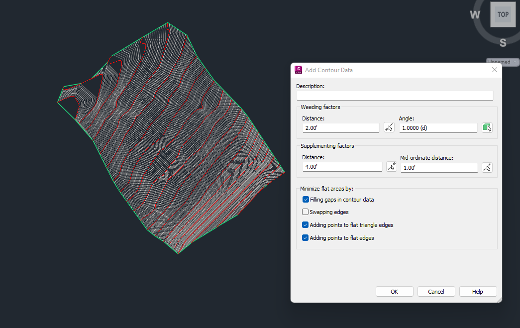Pick supplementing distance from drawing icon
This screenshot has width=520, height=328.
pyautogui.click(x=391, y=166)
